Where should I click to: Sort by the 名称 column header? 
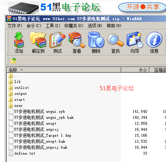coord(64,70)
